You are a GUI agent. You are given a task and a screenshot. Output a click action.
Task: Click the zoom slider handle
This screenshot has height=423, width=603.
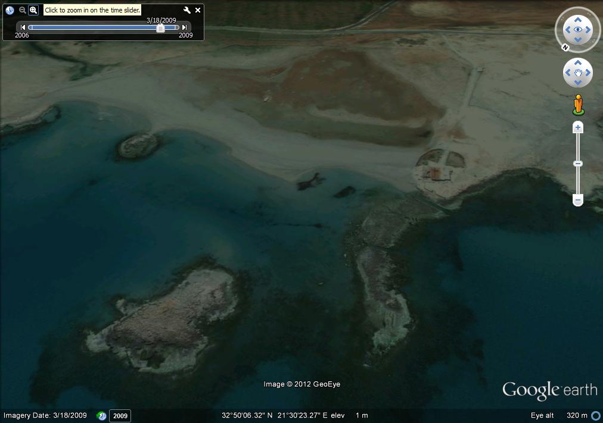[577, 164]
